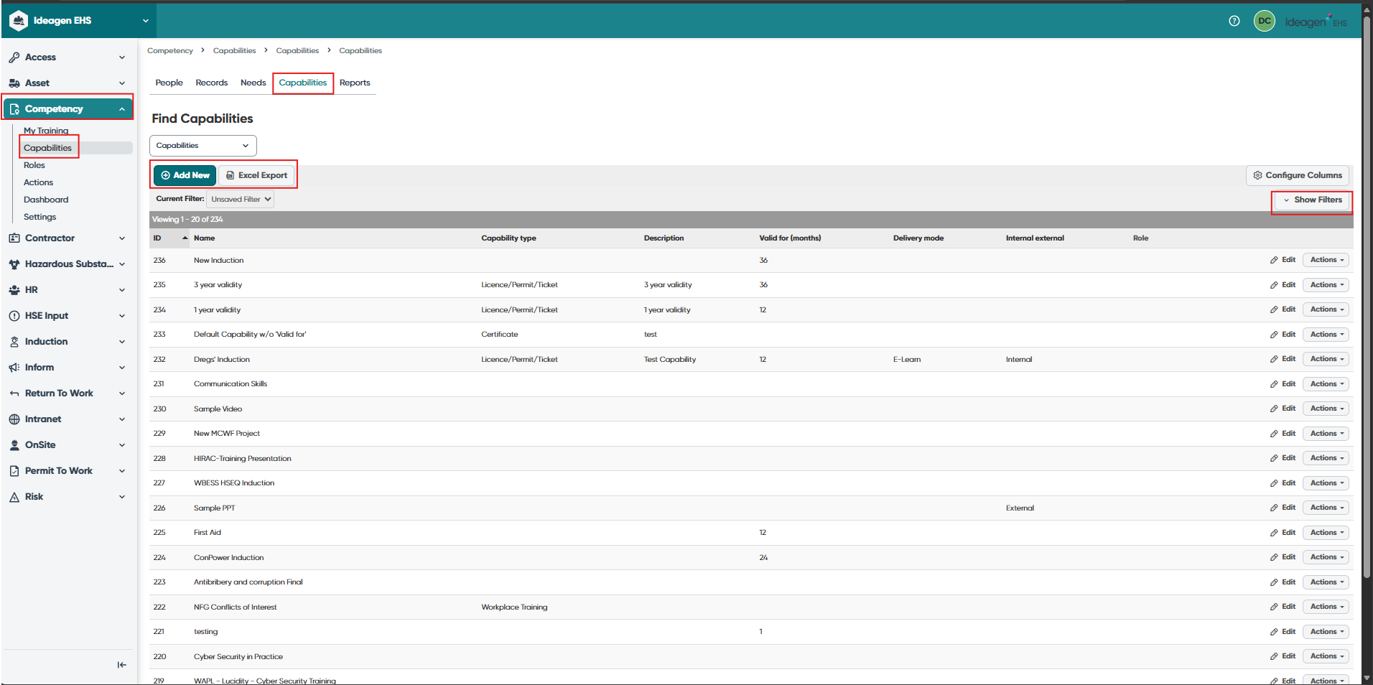Open the DC user avatar menu
This screenshot has height=685, width=1373.
[x=1264, y=21]
